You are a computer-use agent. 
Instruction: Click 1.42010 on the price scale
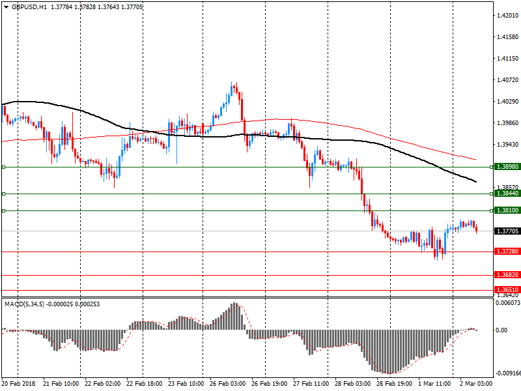[507, 16]
